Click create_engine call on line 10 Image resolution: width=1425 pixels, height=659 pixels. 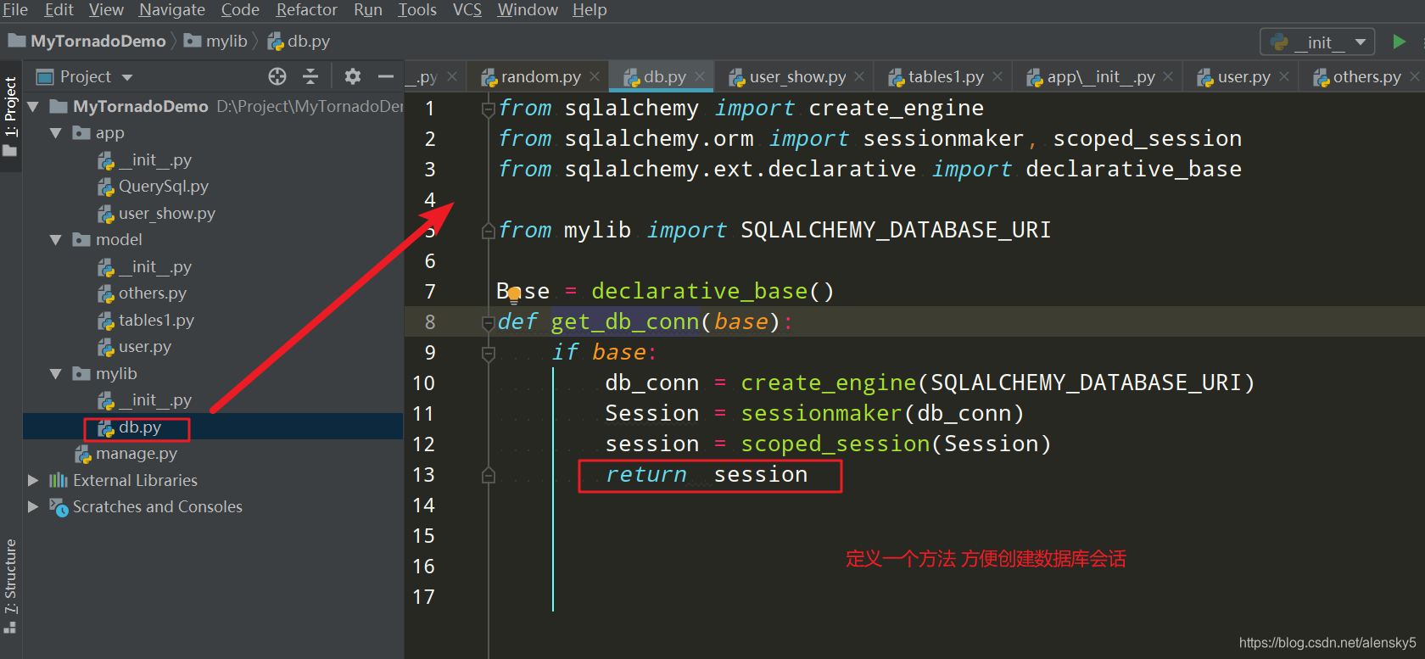(829, 383)
